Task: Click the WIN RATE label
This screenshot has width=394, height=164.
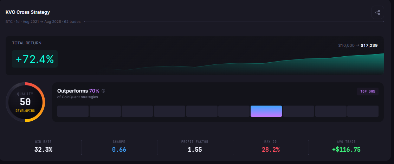Action: coord(43,142)
